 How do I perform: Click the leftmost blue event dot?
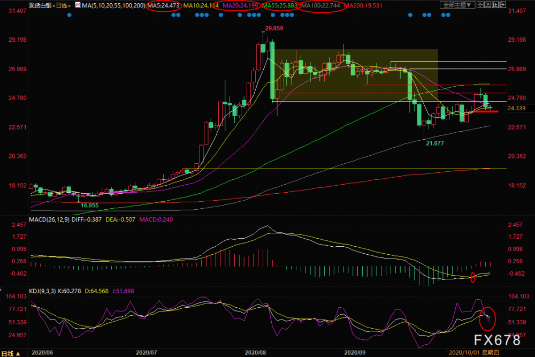point(70,15)
